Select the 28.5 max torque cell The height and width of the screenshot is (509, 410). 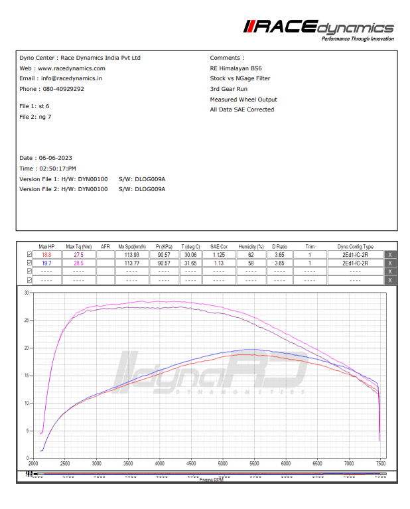(78, 263)
